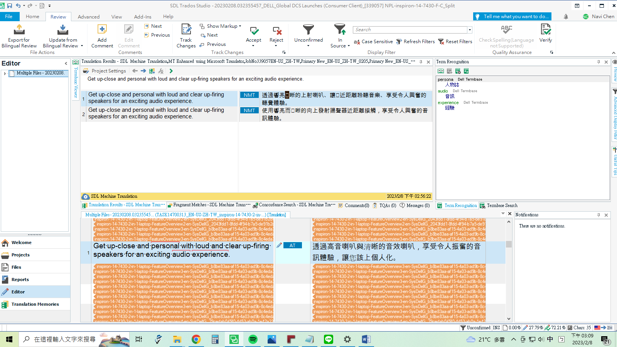Jump to Next tracked change
Viewport: 617px width, 347px height.
click(209, 35)
